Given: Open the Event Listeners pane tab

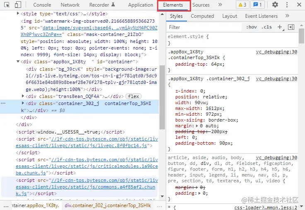Looking at the screenshot, I should (x=261, y=16).
